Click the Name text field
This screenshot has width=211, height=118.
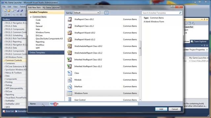[x=94, y=104]
